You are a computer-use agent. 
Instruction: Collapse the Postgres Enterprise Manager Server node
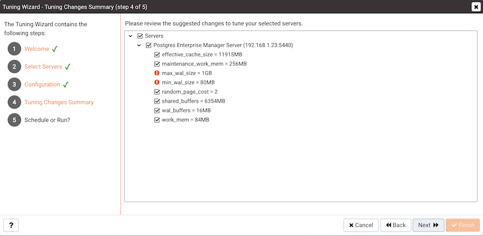(139, 46)
